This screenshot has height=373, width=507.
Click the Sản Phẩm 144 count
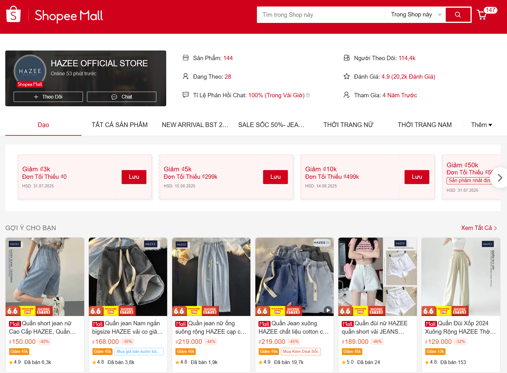click(x=228, y=58)
